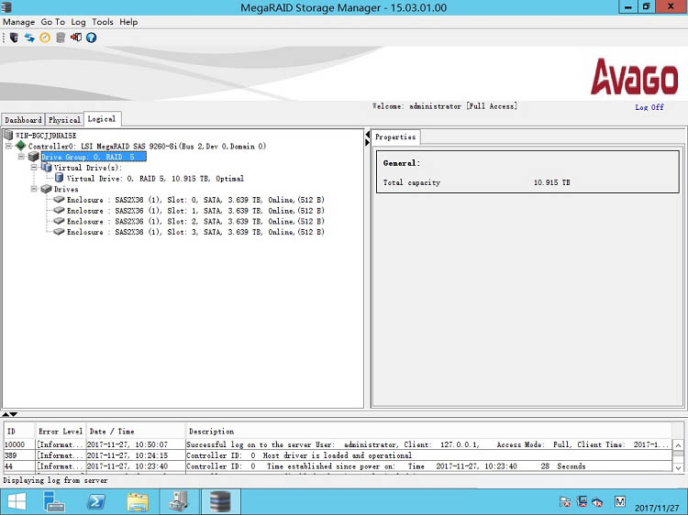Image resolution: width=688 pixels, height=515 pixels.
Task: Select log entry ID 10000
Action: [338, 444]
